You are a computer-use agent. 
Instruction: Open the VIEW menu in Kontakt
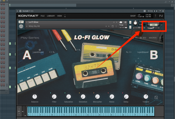tap(59, 16)
